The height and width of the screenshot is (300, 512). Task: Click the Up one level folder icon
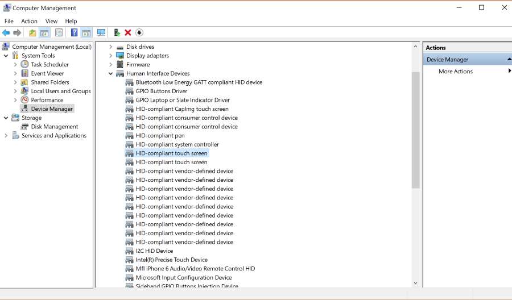tap(32, 32)
